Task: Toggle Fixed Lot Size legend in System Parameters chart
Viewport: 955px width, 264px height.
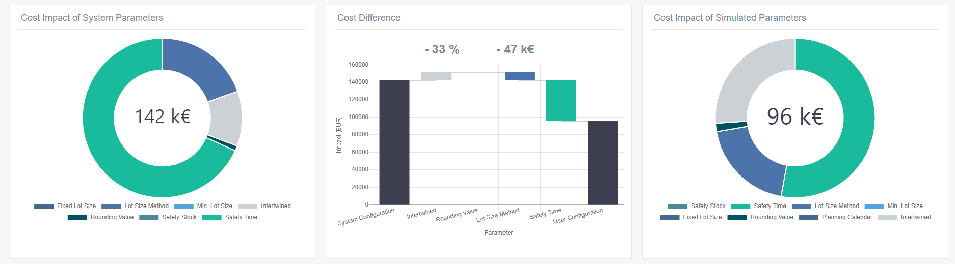Action: click(x=65, y=206)
